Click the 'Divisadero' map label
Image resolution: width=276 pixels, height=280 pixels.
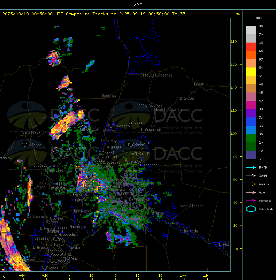coord(147,165)
